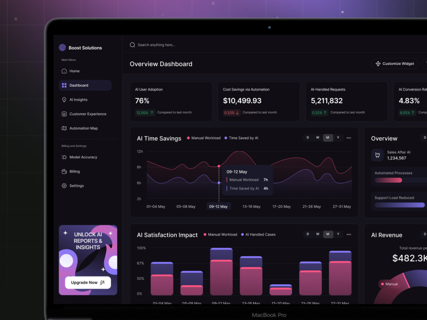This screenshot has height=320, width=427.
Task: Click the Automation Map icon in the sidebar
Action: point(64,128)
